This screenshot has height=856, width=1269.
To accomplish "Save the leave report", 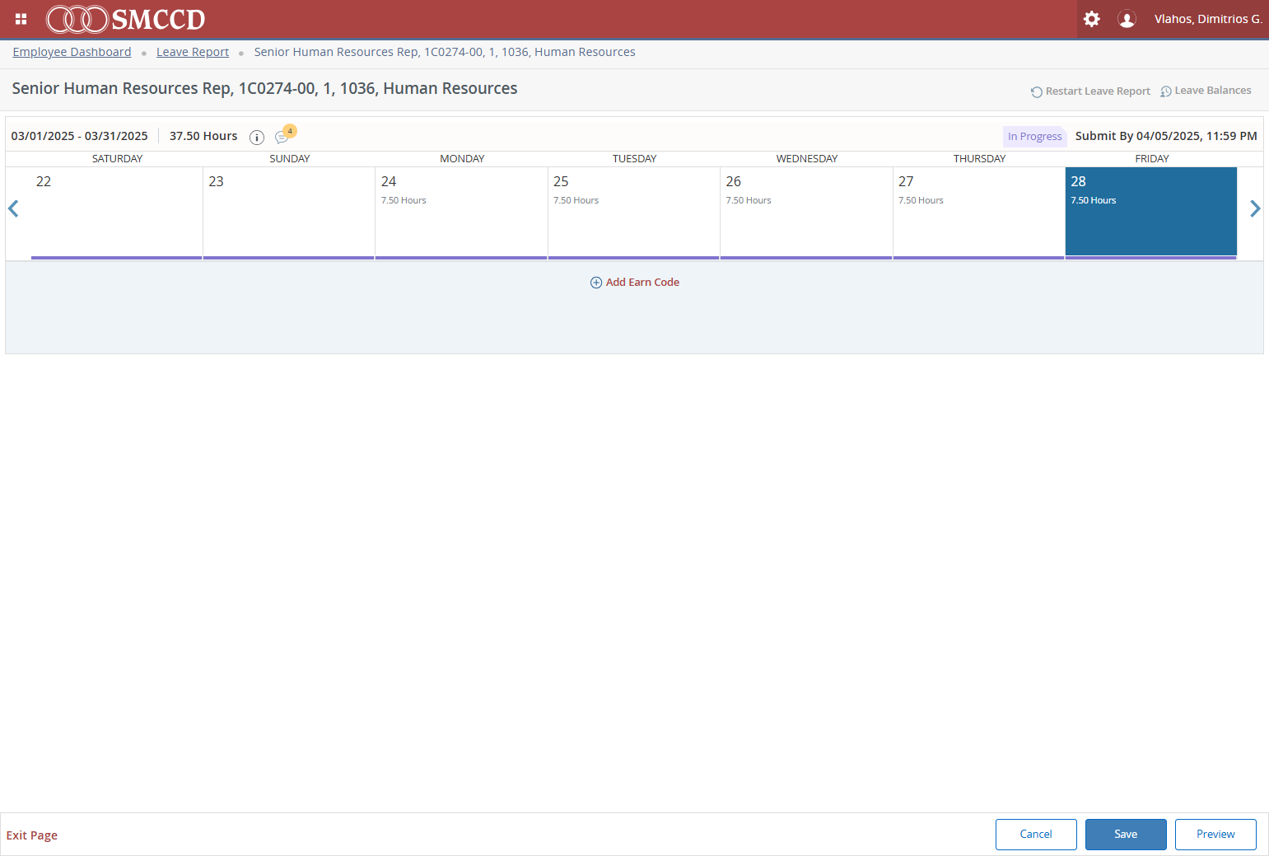I will [1126, 835].
